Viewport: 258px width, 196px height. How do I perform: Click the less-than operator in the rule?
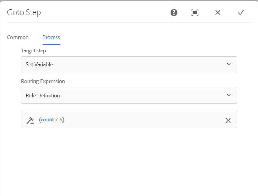(x=57, y=120)
